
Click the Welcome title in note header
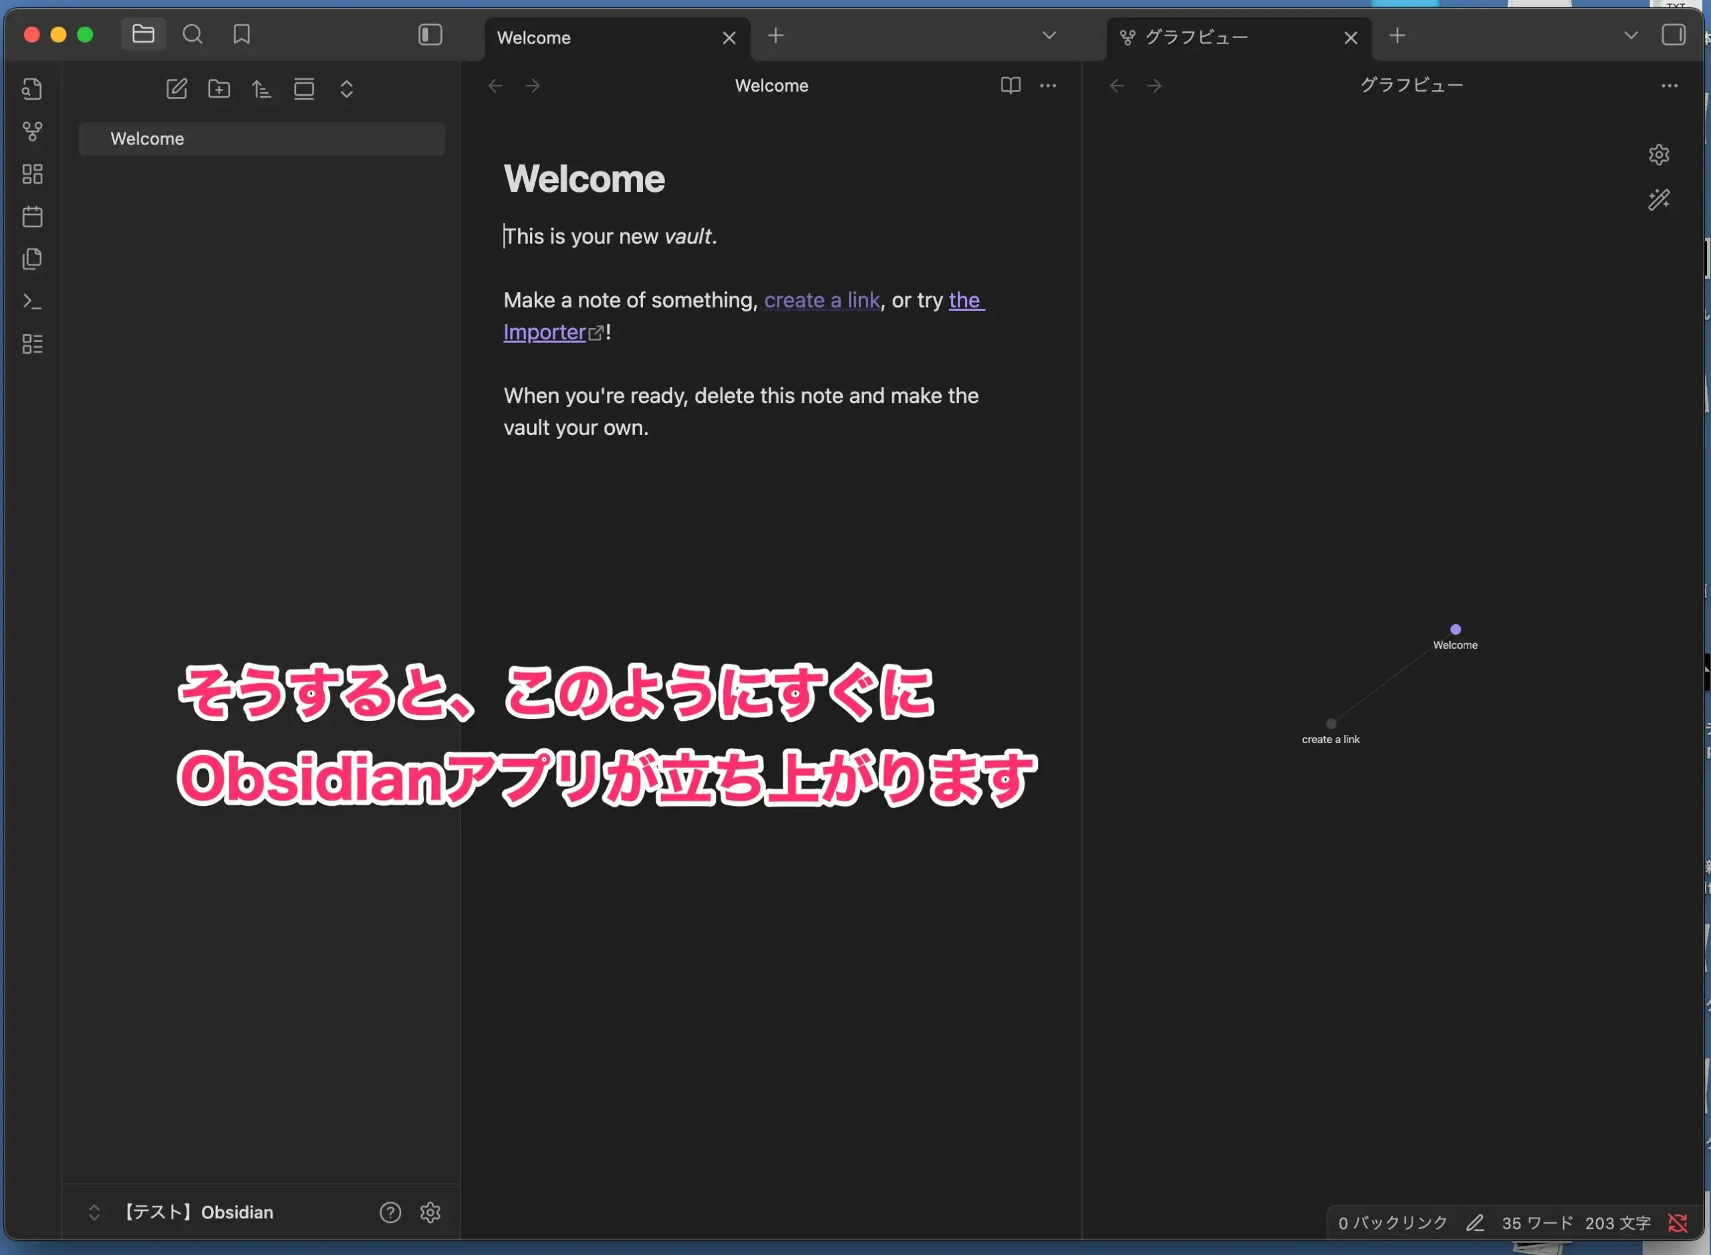(771, 86)
